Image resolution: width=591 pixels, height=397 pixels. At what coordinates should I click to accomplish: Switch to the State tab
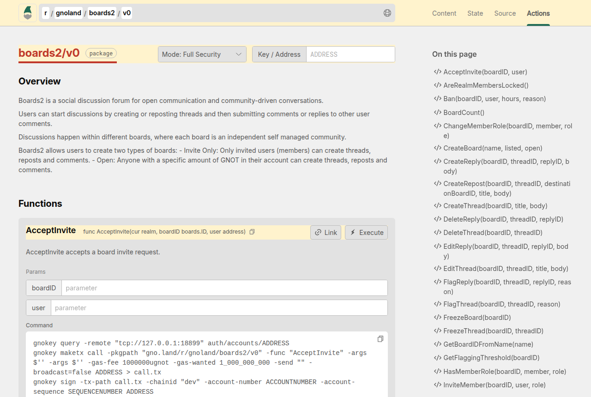point(475,13)
